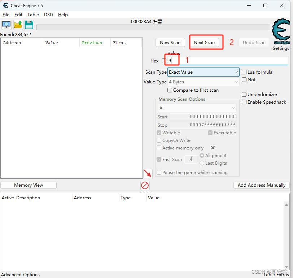The width and height of the screenshot is (293, 278).
Task: Click the Value input field
Action: point(228,61)
